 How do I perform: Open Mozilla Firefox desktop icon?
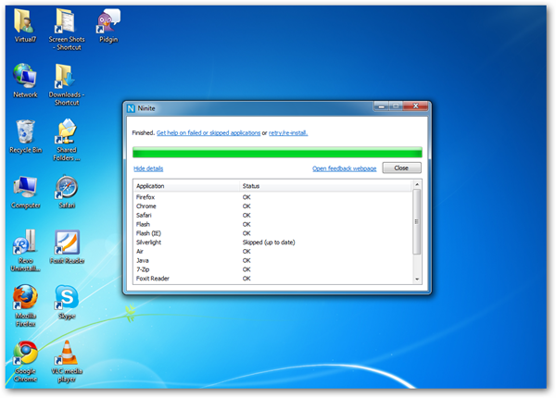coord(25,301)
